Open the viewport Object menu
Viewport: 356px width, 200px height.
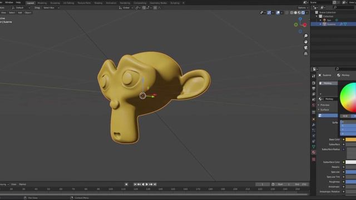point(28,13)
